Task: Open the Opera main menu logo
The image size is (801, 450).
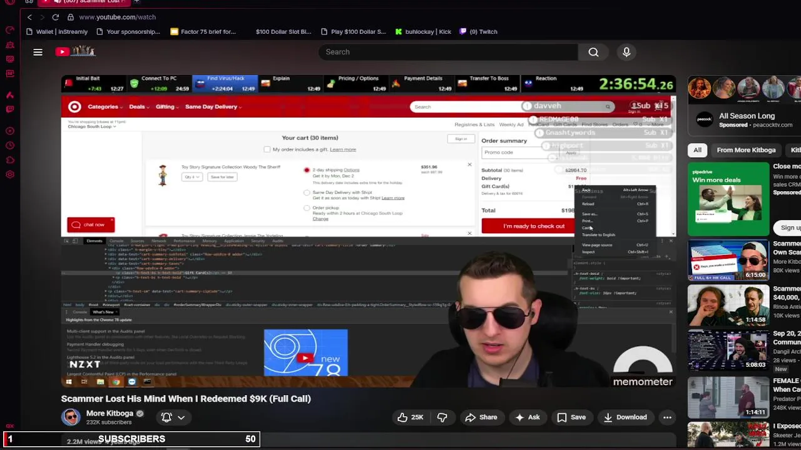Action: pos(10,2)
